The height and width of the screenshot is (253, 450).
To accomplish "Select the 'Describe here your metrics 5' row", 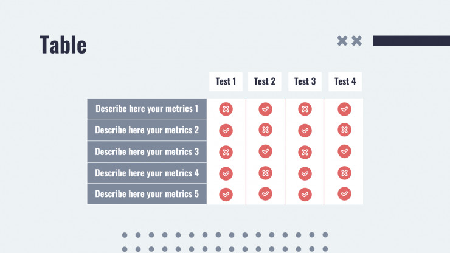I will point(147,194).
